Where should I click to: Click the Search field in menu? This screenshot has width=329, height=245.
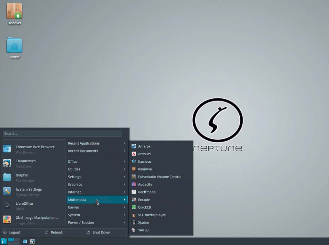[x=62, y=134]
